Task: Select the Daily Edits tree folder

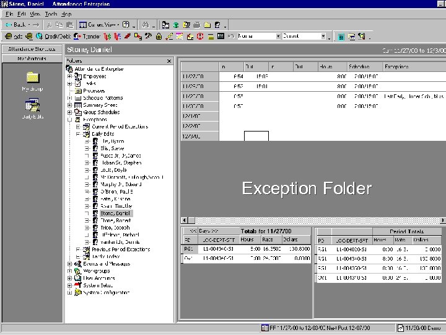Action: tap(103, 134)
